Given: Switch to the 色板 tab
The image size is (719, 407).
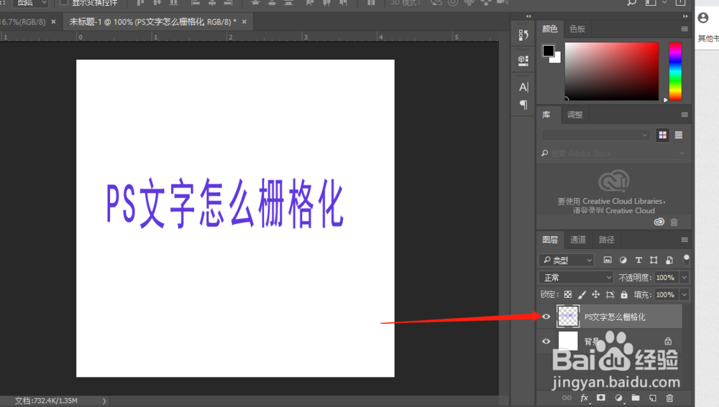Looking at the screenshot, I should [x=577, y=29].
